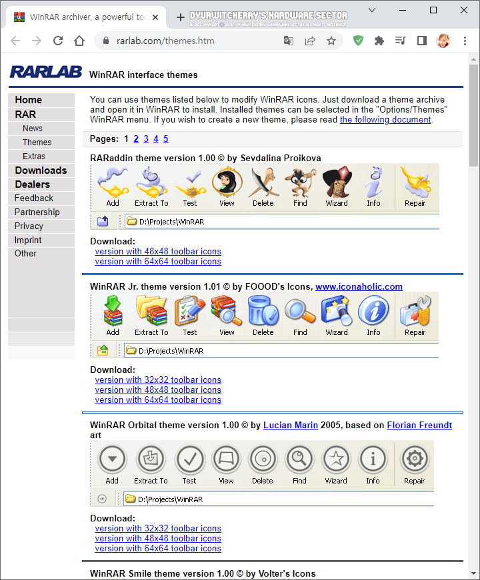This screenshot has width=480, height=580.
Task: Click the RARaddin genie Extract To icon
Action: pos(151,182)
